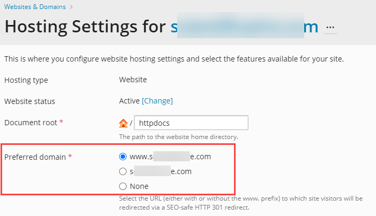Click the home directory path hint text
The height and width of the screenshot is (216, 376).
point(178,137)
